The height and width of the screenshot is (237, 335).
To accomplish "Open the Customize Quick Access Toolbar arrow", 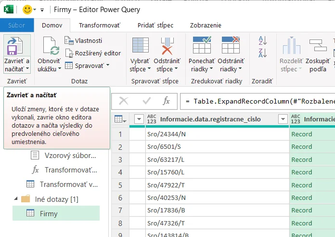I will point(42,10).
